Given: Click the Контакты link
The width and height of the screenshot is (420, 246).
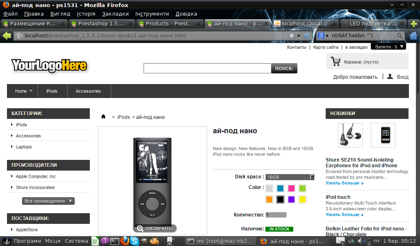Looking at the screenshot, I should click(297, 47).
